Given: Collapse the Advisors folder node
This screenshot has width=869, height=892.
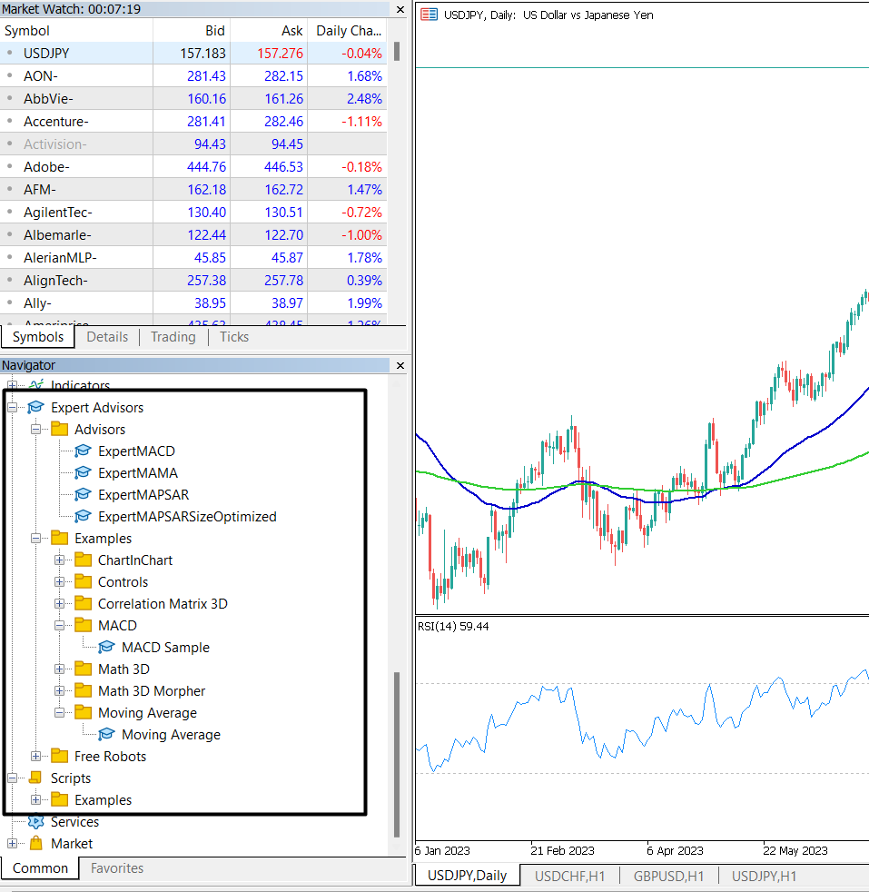Looking at the screenshot, I should coord(36,430).
